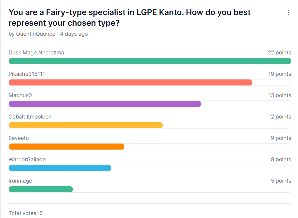Image resolution: width=298 pixels, height=218 pixels.
Task: Click the Eeveeto option label
Action: coord(19,138)
